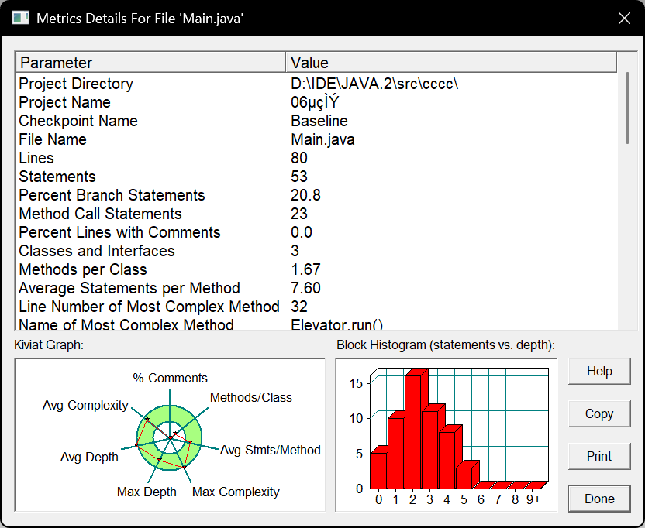Viewport: 645px width, 528px height.
Task: Click the Avg Complexity axis label
Action: click(x=85, y=405)
